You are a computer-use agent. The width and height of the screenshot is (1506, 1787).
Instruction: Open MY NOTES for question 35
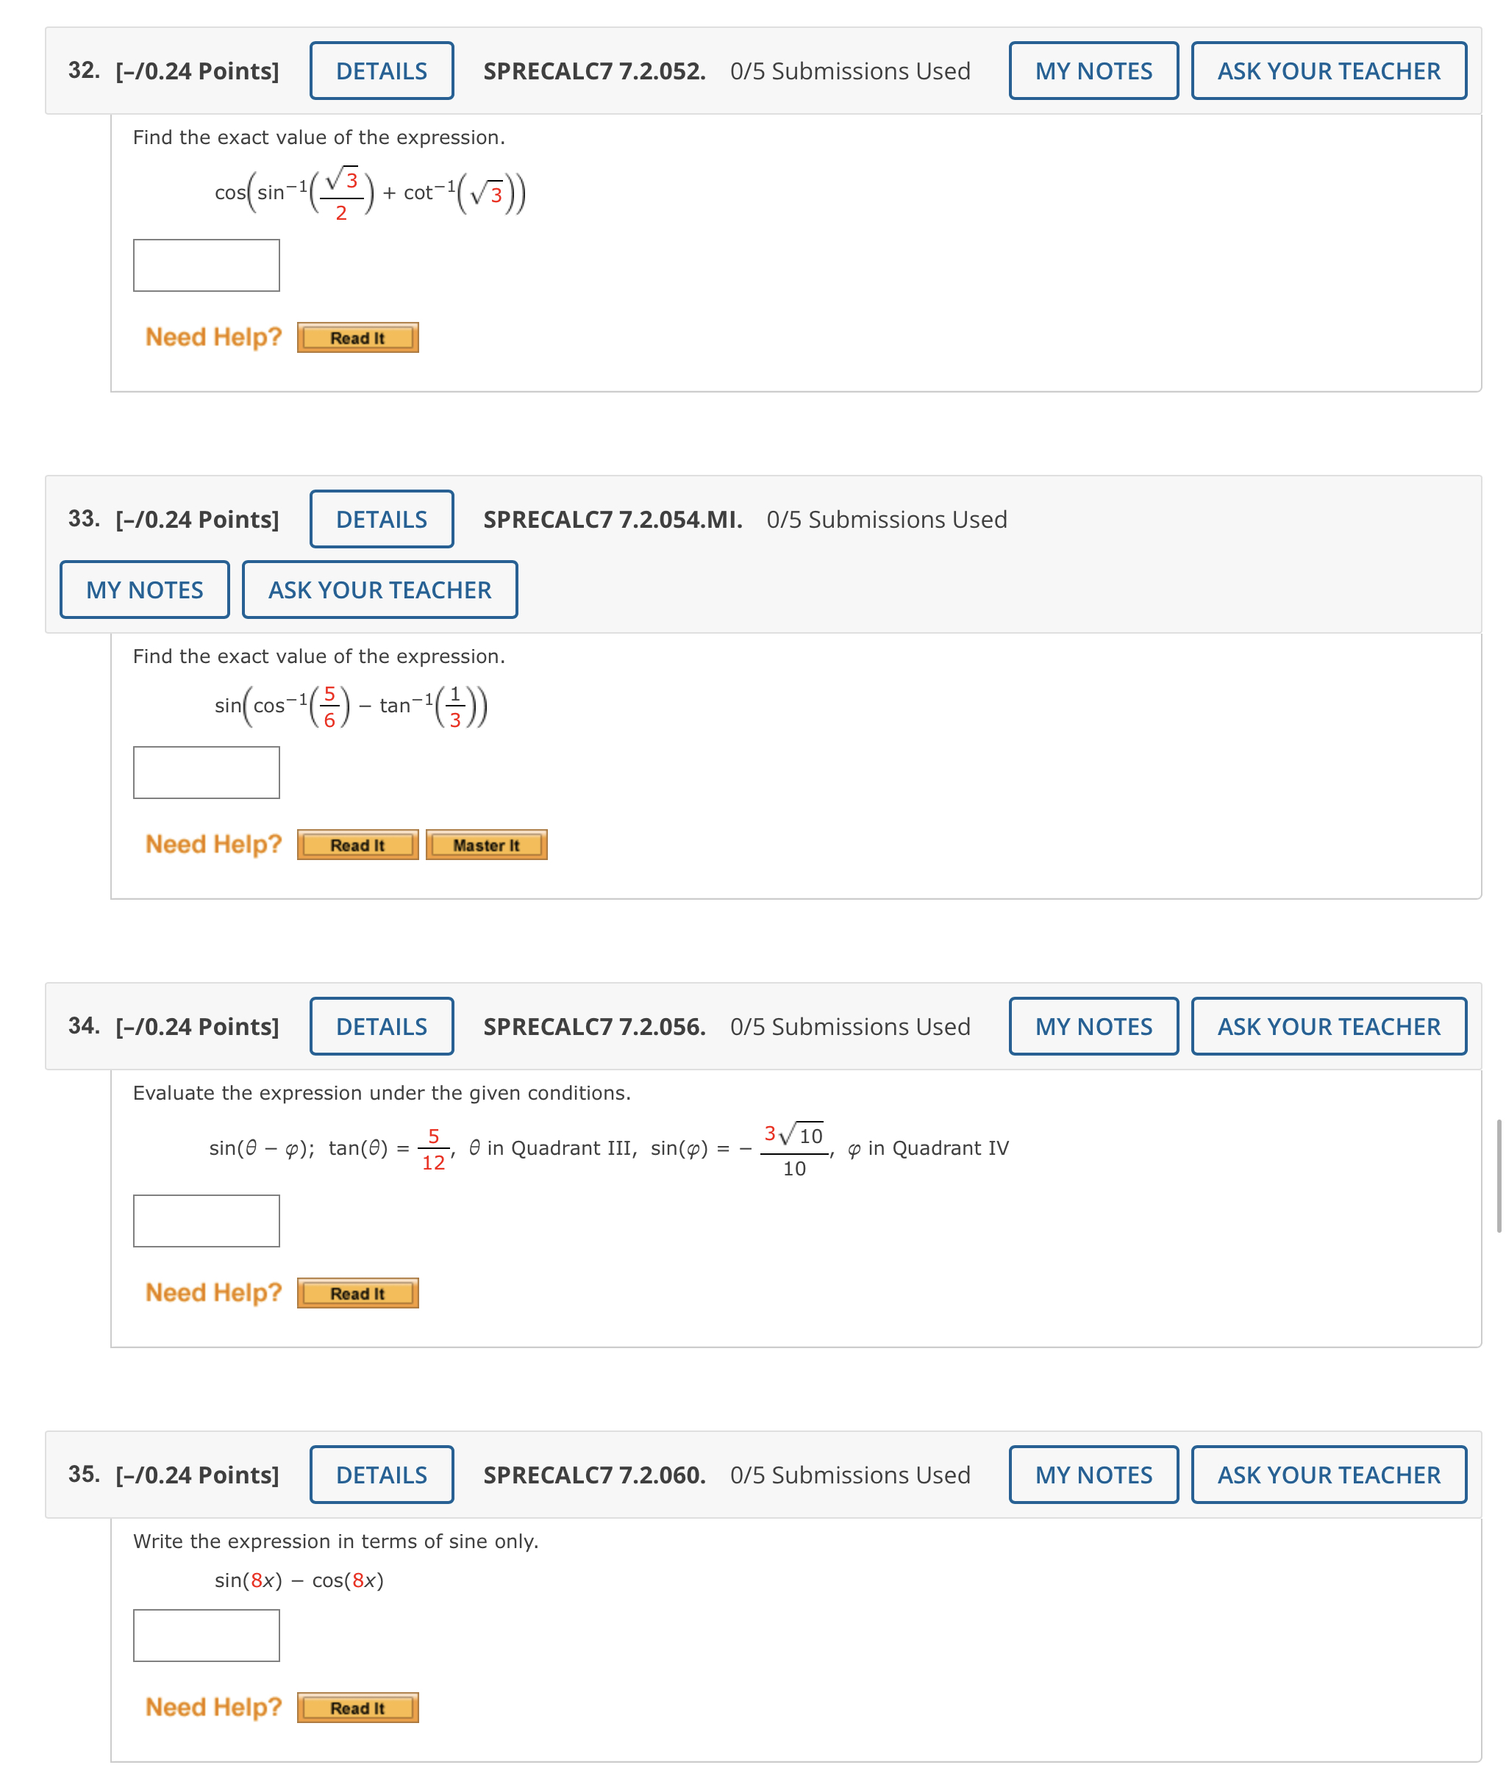(x=1093, y=1475)
